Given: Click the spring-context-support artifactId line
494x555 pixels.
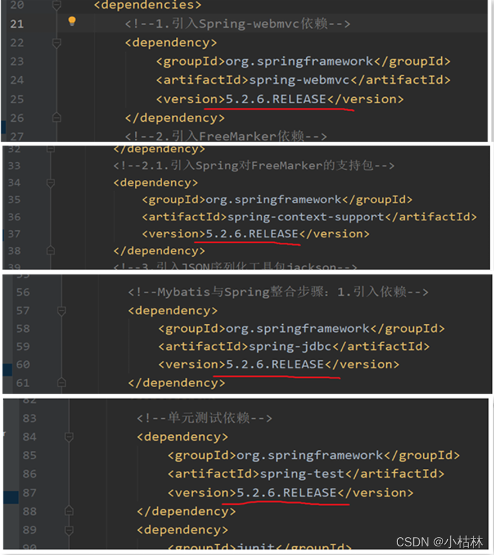Looking at the screenshot, I should 309,216.
